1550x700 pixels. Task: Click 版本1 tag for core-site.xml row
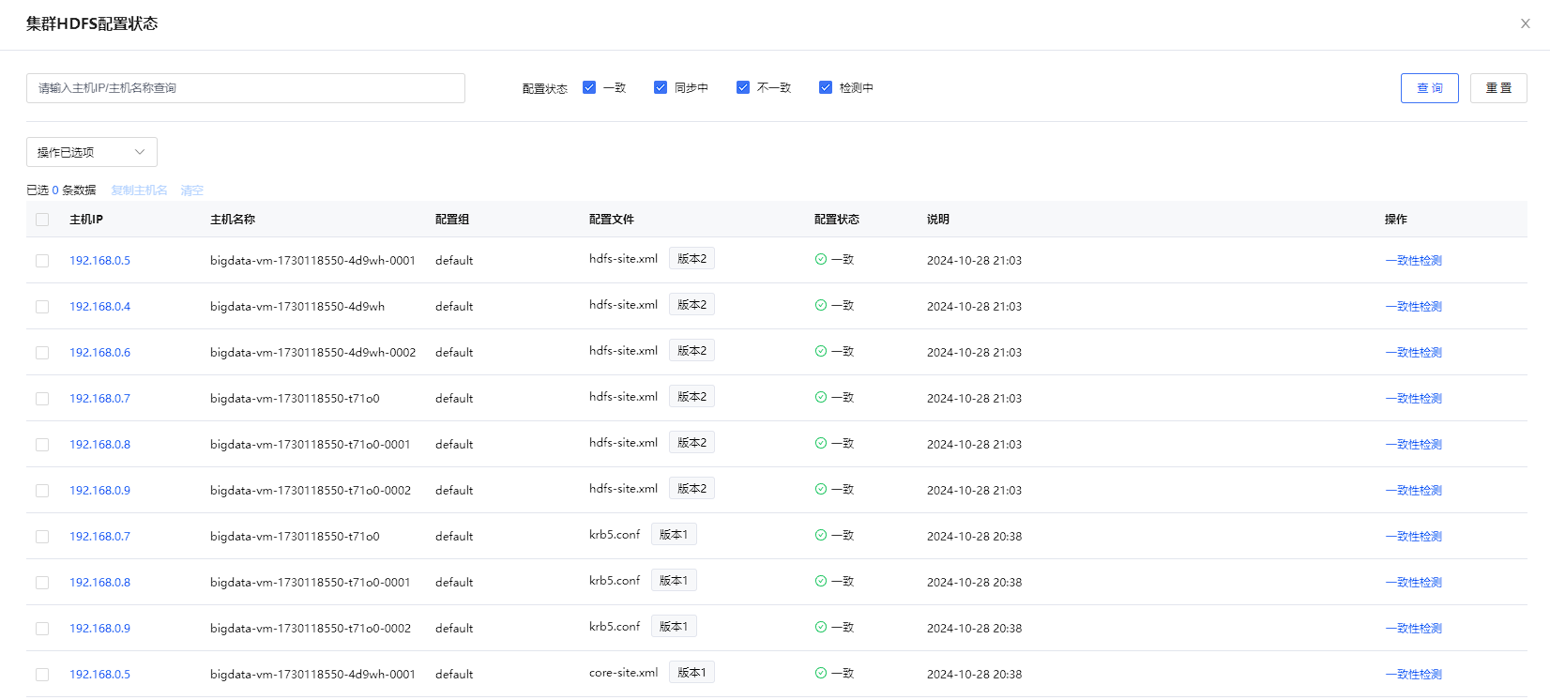tap(691, 673)
